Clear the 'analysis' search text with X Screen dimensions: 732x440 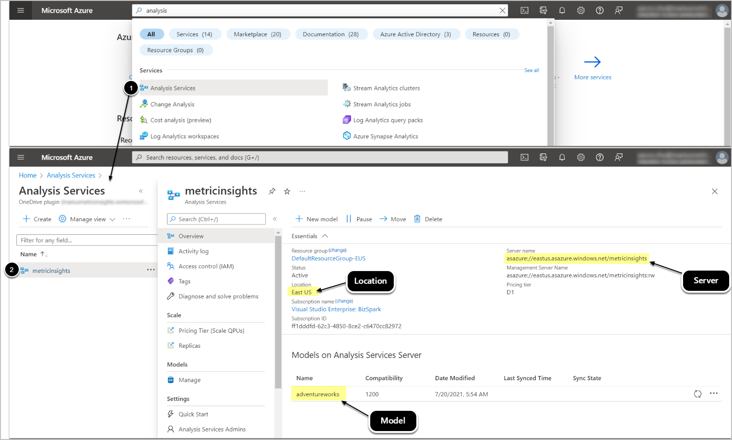[x=502, y=10]
